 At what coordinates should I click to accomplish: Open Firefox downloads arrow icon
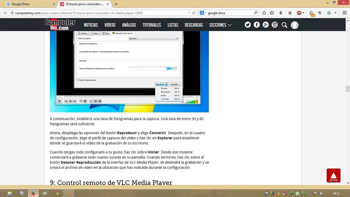[281, 13]
